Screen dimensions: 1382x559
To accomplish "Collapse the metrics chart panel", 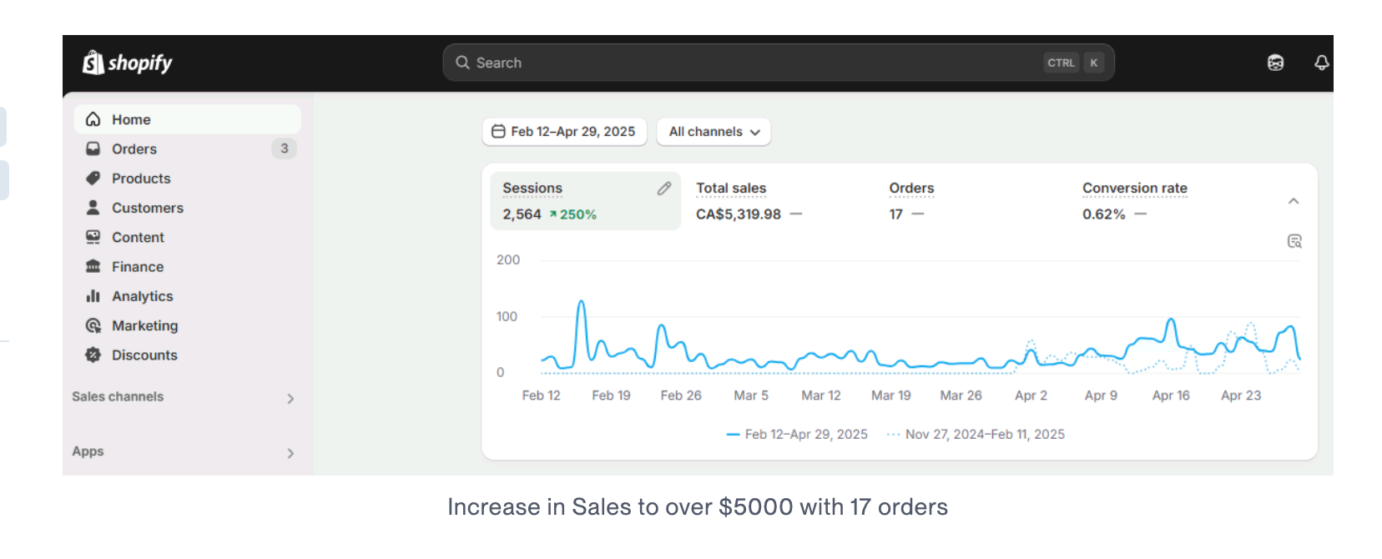I will click(1294, 201).
